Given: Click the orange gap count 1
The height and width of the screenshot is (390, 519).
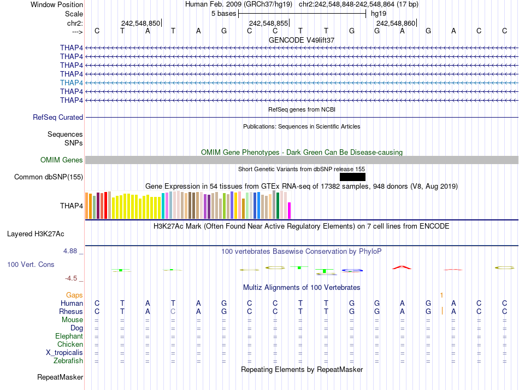Looking at the screenshot, I should click(441, 295).
